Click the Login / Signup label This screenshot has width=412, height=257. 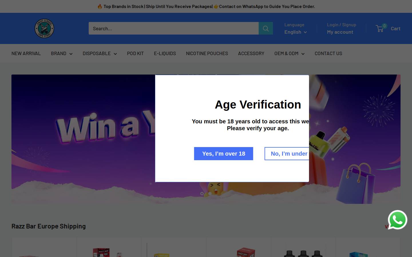pyautogui.click(x=342, y=25)
